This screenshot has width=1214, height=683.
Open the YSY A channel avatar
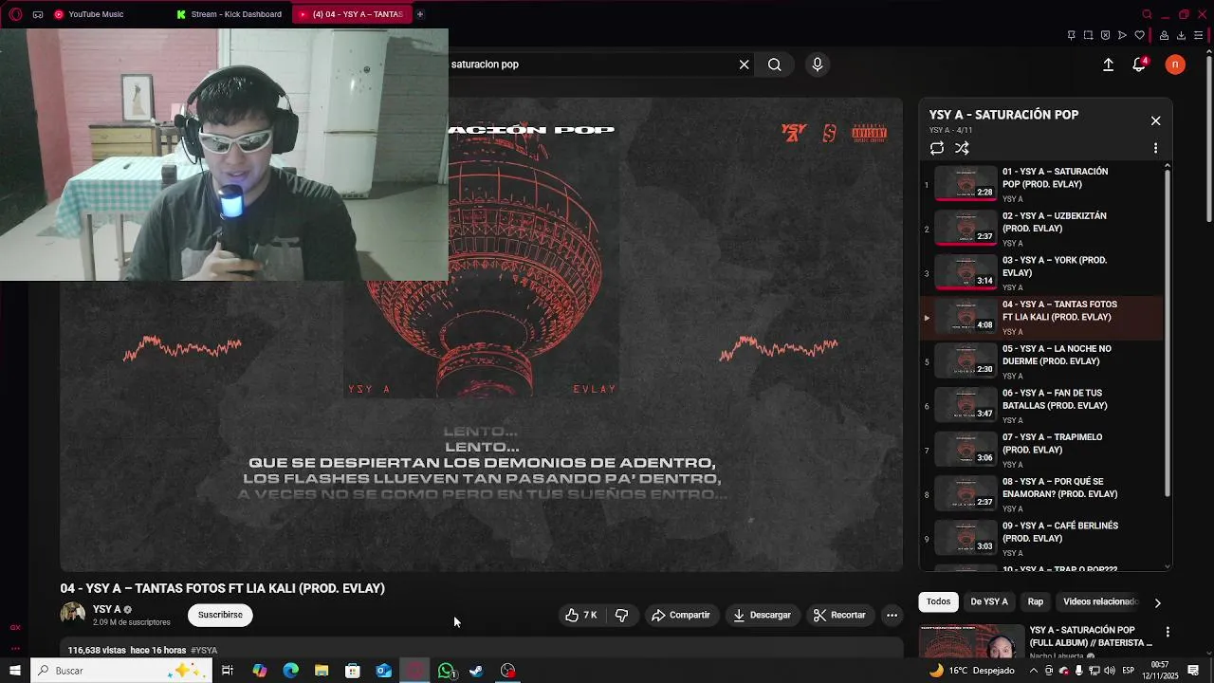point(73,614)
